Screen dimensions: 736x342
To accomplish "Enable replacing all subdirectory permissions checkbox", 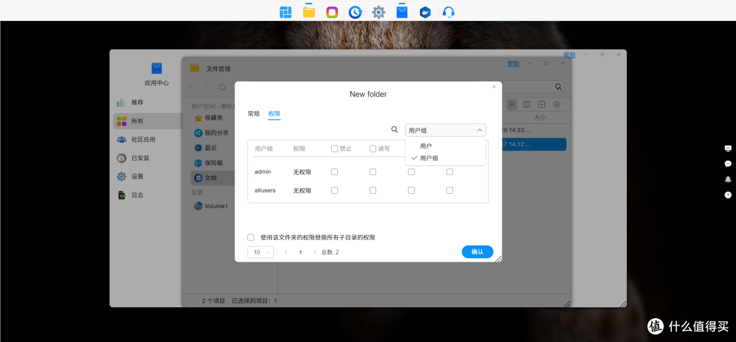I will coord(251,237).
